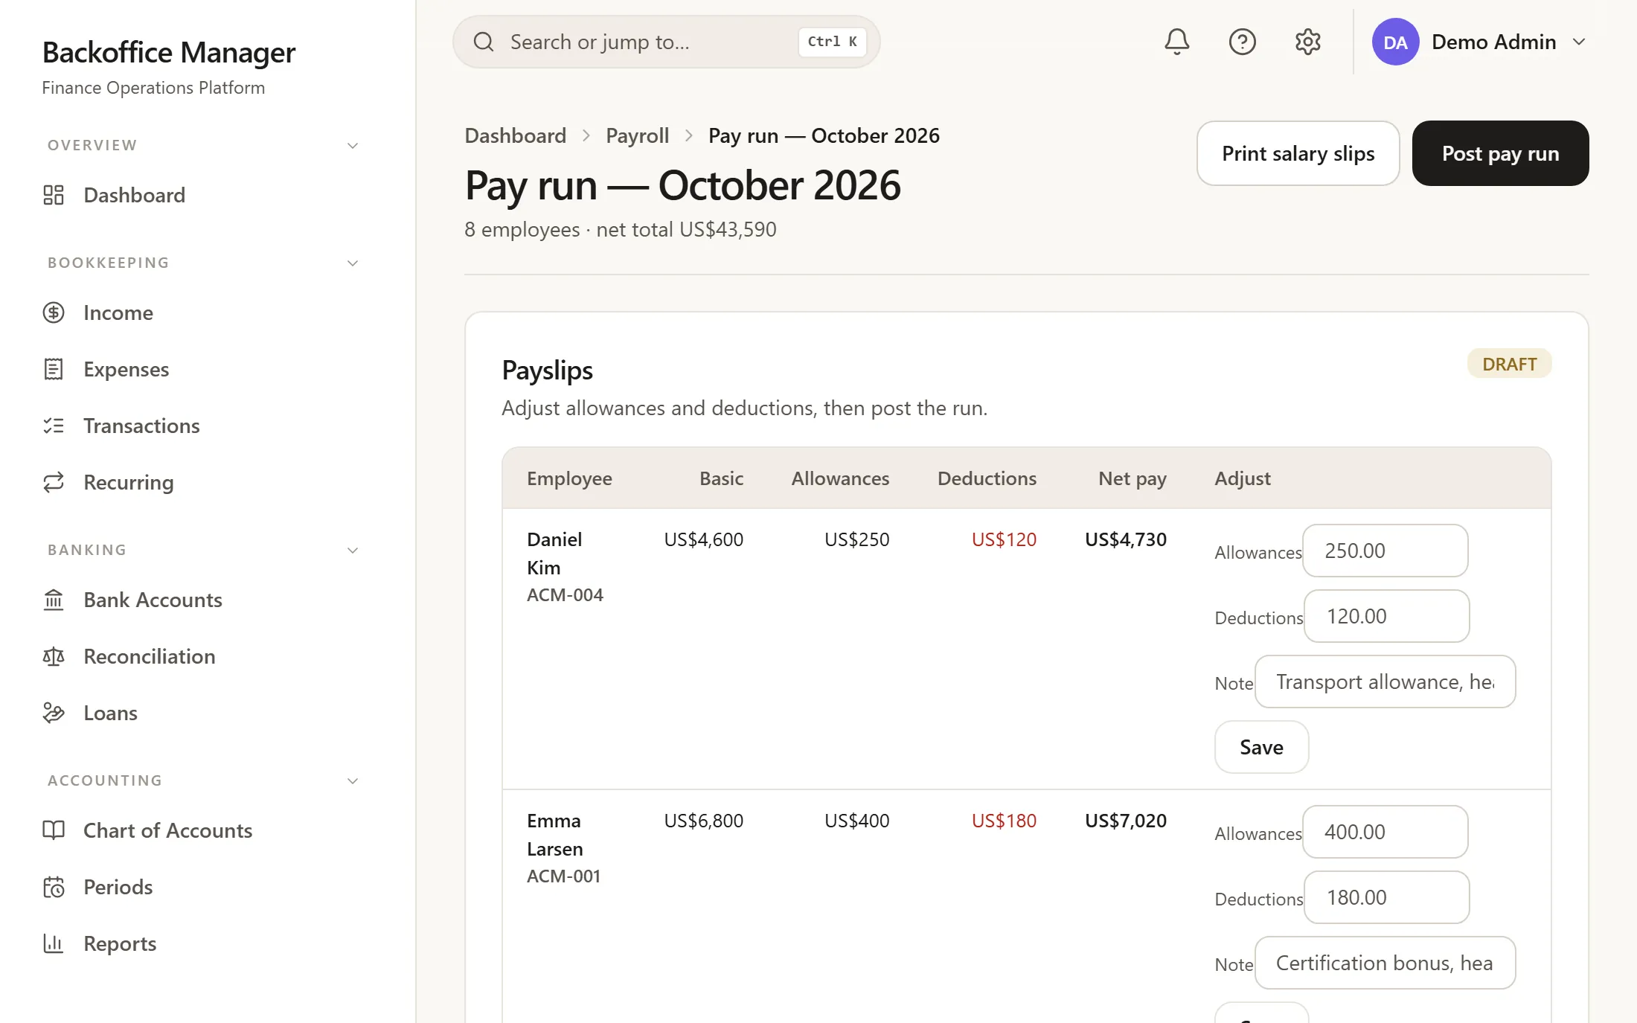Save Daniel Kim's payslip adjustments
This screenshot has width=1637, height=1023.
coord(1261,747)
